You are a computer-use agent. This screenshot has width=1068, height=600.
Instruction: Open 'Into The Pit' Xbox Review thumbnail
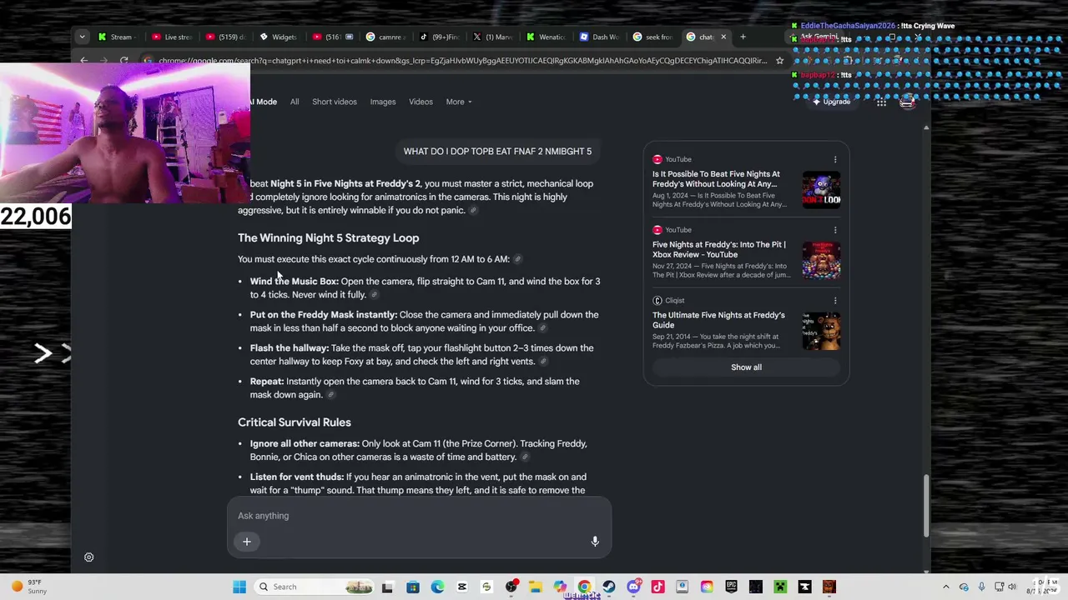click(x=821, y=260)
